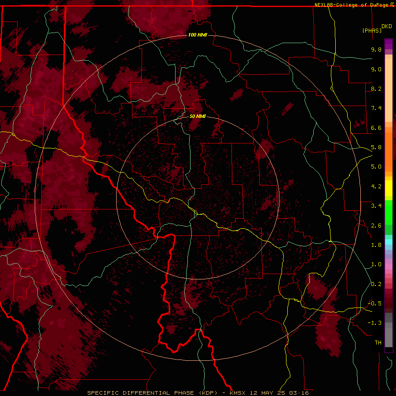The image size is (396, 396).
Task: Select the 3.4 value on the scale
Action: coord(376,206)
